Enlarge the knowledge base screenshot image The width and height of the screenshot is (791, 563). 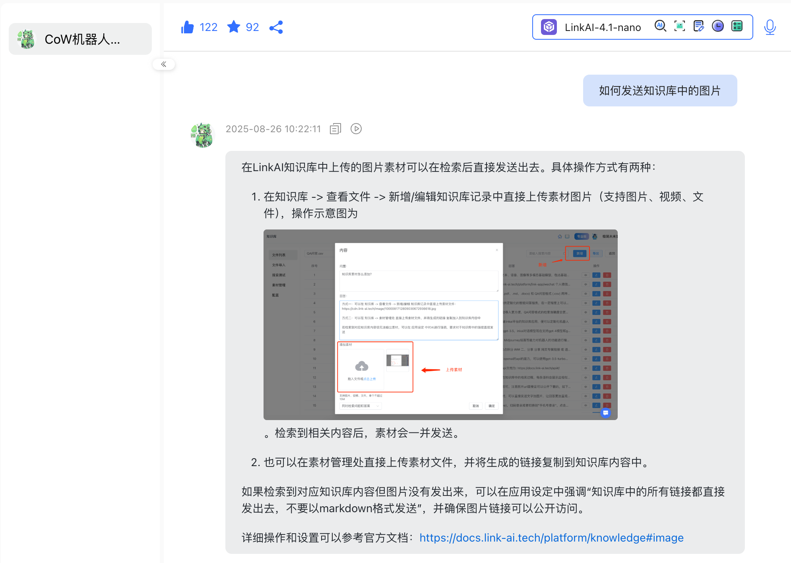tap(440, 324)
